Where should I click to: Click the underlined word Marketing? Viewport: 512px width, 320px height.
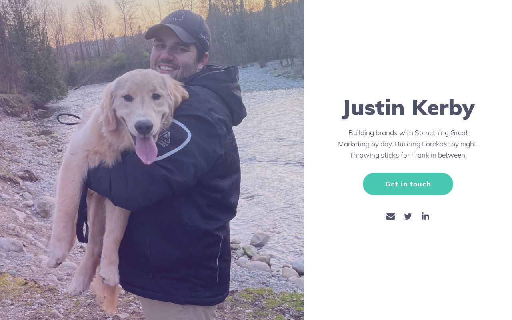tap(354, 144)
